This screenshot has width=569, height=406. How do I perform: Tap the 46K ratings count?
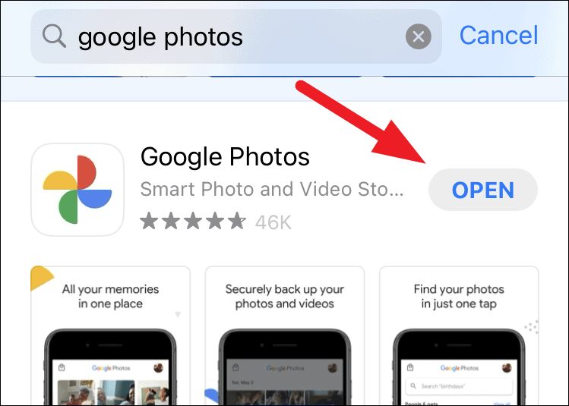pos(273,222)
